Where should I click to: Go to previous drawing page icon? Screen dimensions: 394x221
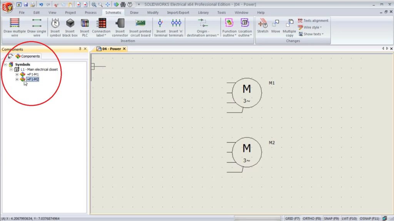pyautogui.click(x=78, y=5)
